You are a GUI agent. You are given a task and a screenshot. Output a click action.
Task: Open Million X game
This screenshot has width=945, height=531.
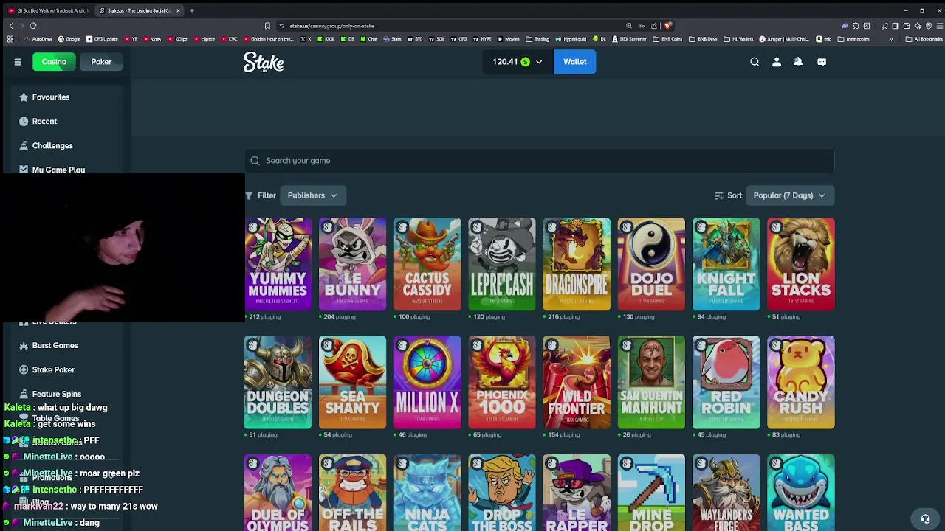(x=427, y=382)
